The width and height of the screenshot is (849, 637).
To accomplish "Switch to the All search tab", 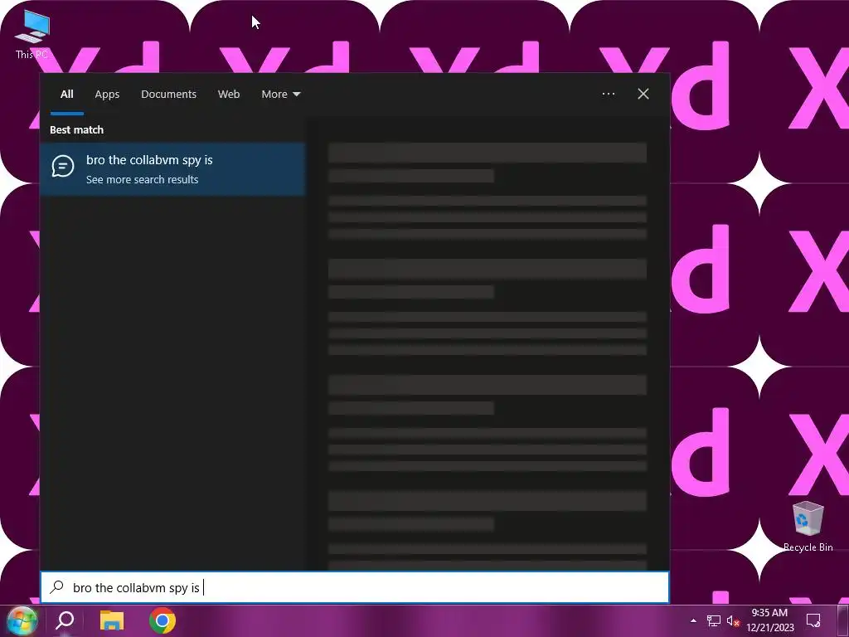I will 67,95.
